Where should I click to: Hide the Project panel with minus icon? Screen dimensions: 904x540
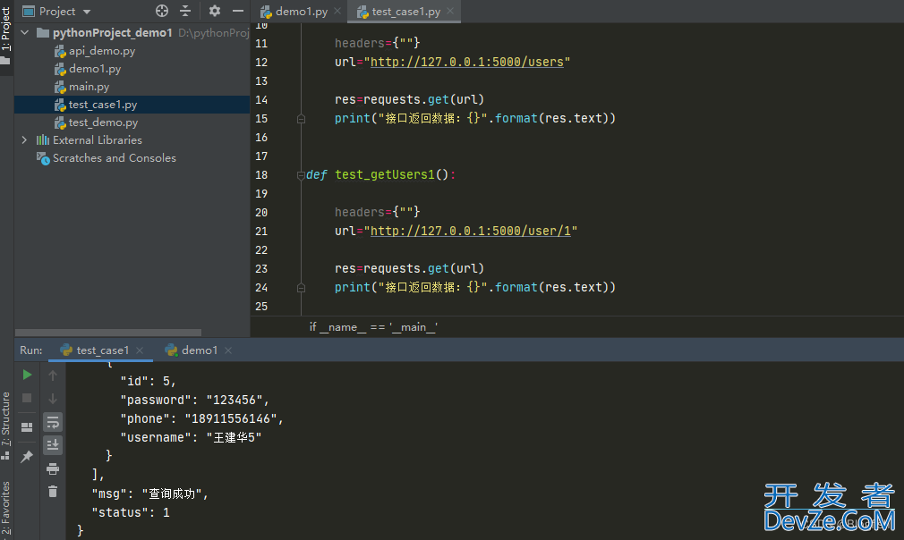tap(237, 11)
